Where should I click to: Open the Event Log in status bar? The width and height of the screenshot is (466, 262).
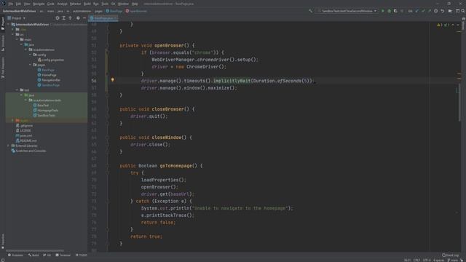pyautogui.click(x=450, y=255)
